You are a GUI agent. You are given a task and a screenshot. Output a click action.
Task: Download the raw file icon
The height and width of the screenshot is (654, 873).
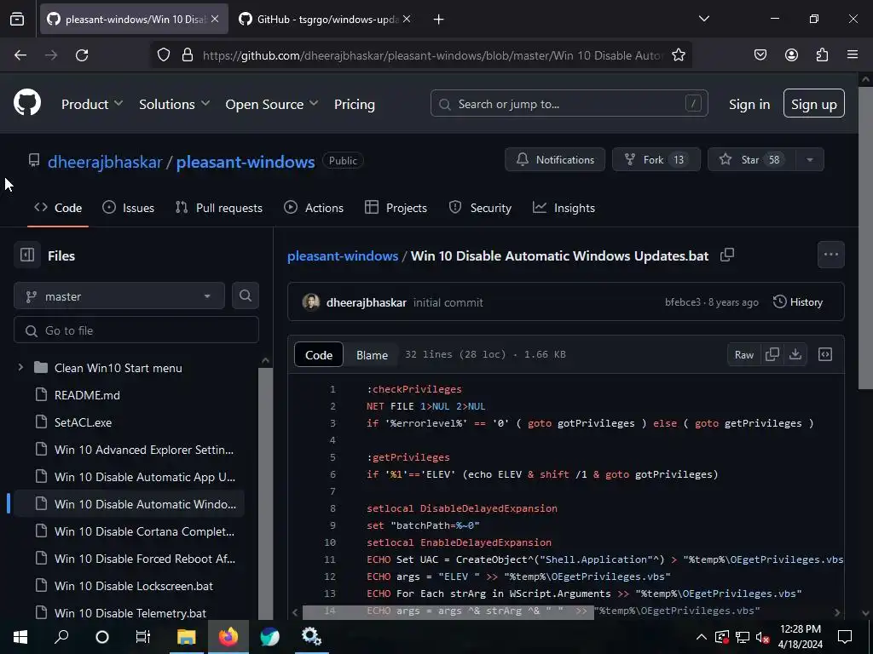795,354
